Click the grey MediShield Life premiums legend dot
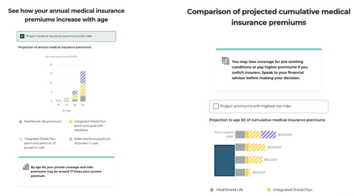The height and width of the screenshot is (196, 354). coord(21,122)
